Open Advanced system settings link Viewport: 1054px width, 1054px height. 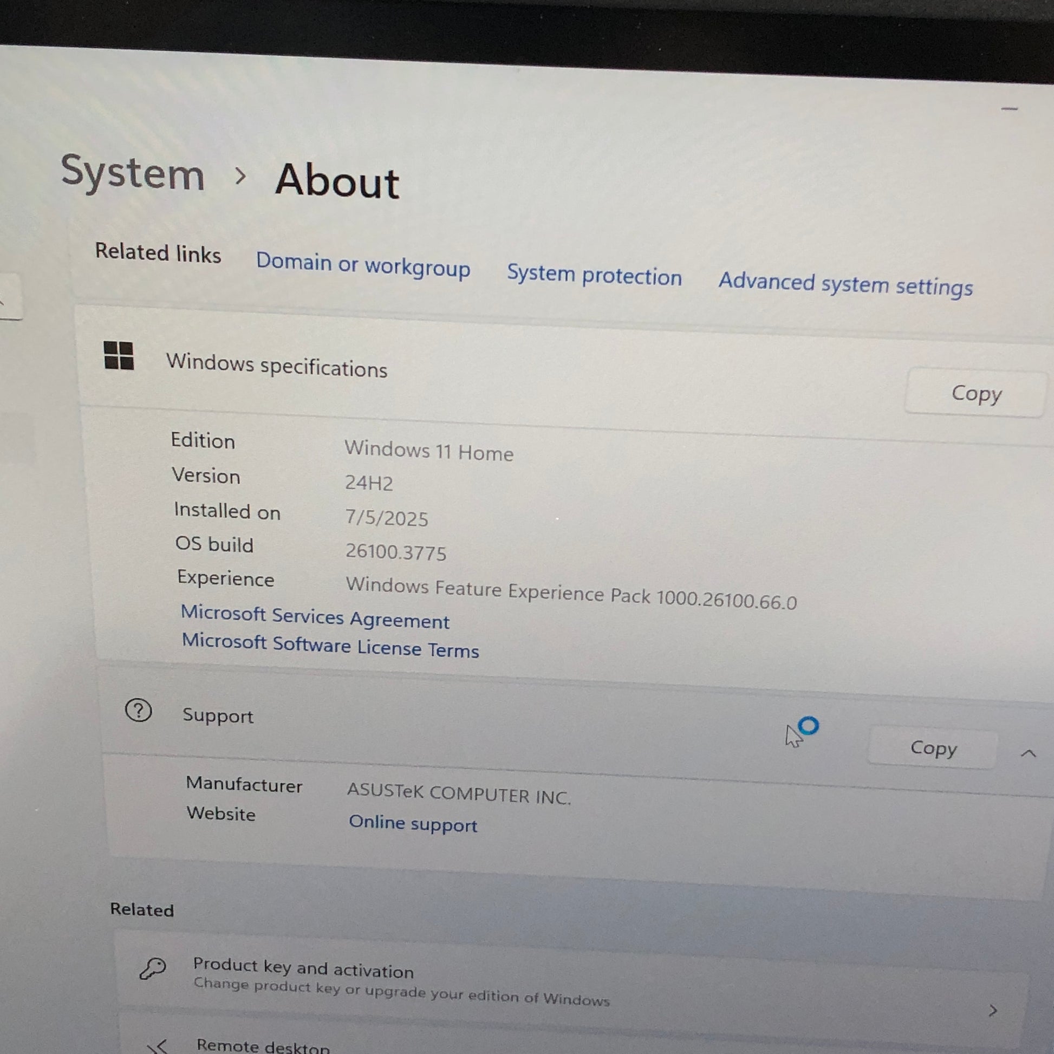[845, 284]
